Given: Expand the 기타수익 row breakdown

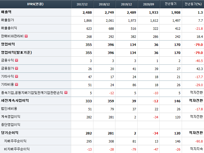Looking at the screenshot, I should coord(17,76).
